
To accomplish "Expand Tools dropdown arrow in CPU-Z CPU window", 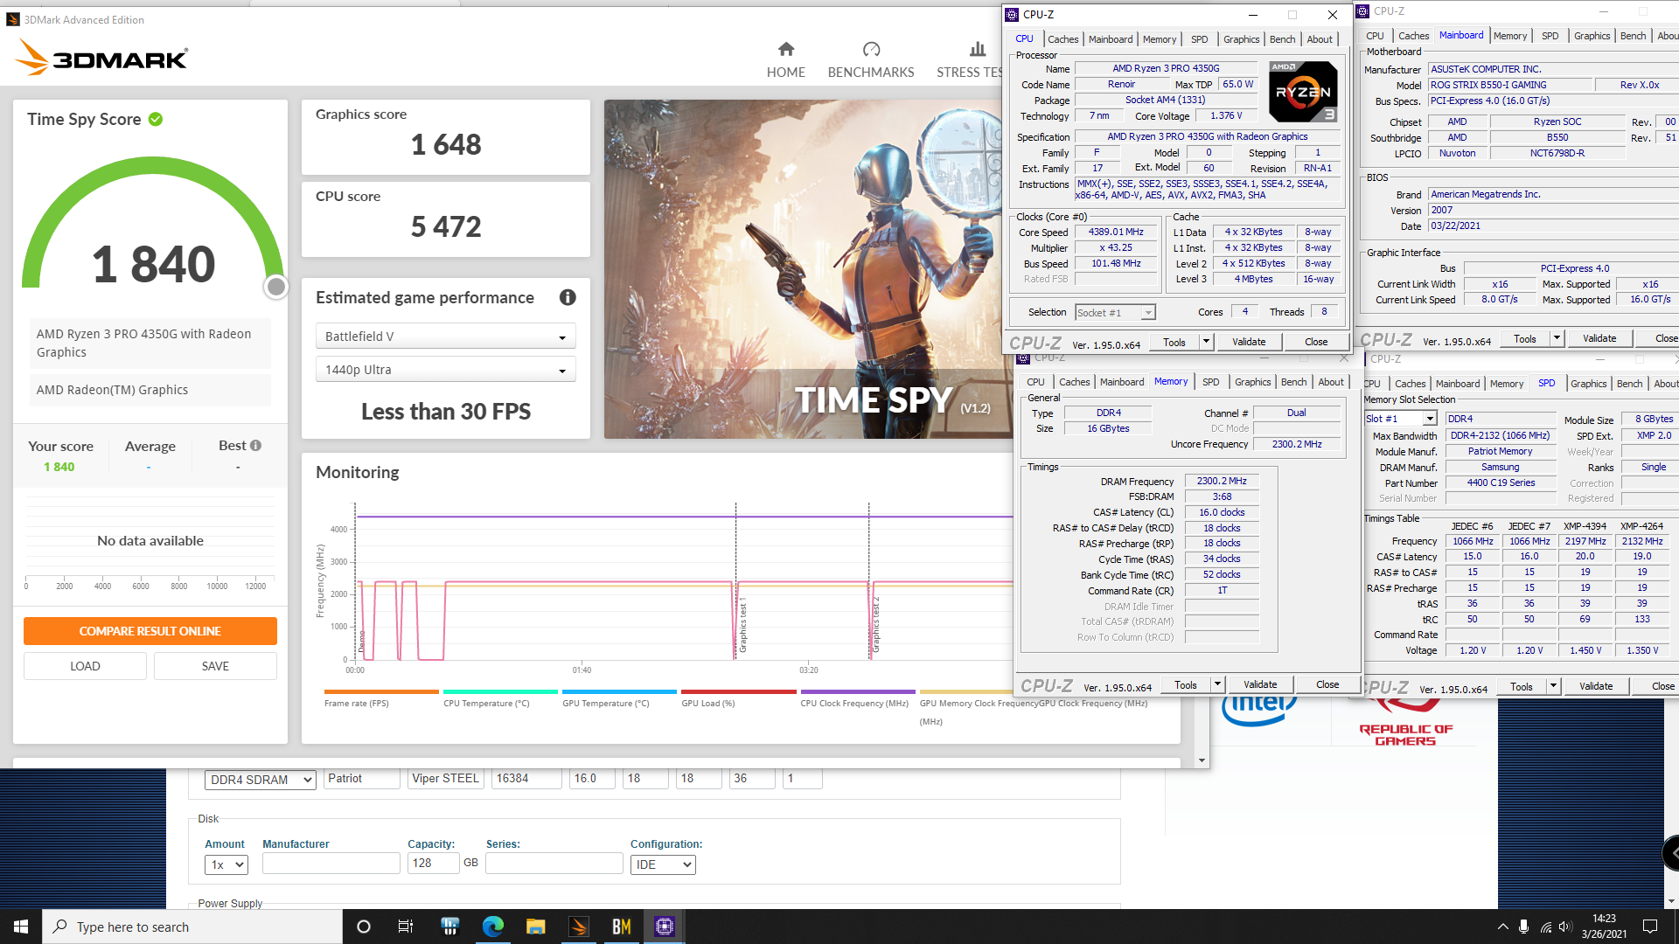I will pyautogui.click(x=1206, y=342).
